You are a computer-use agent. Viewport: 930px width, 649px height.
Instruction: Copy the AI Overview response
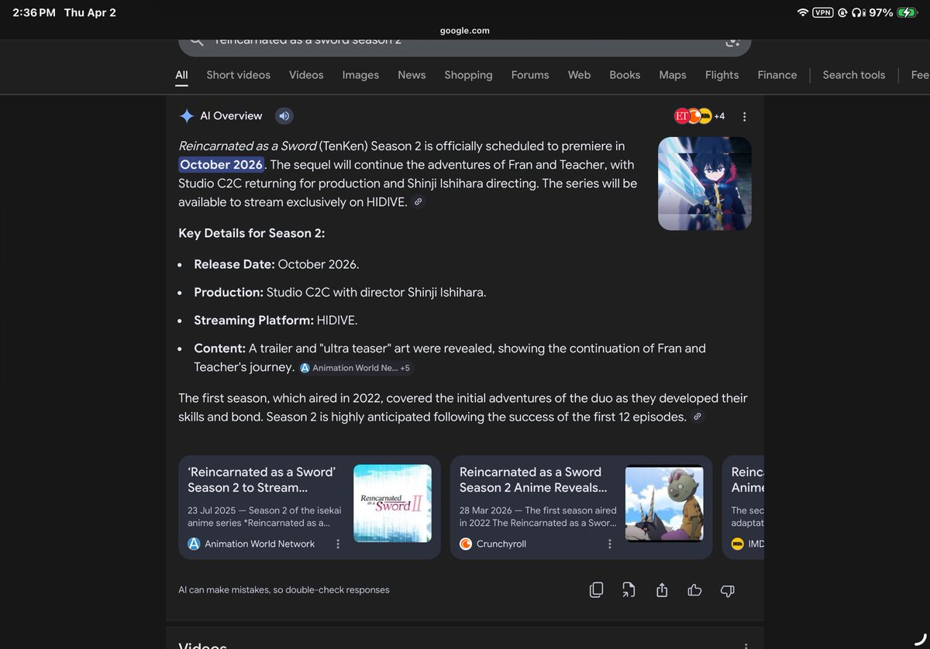click(596, 590)
